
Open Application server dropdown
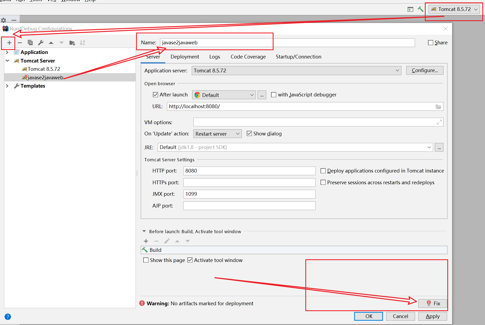[x=296, y=71]
